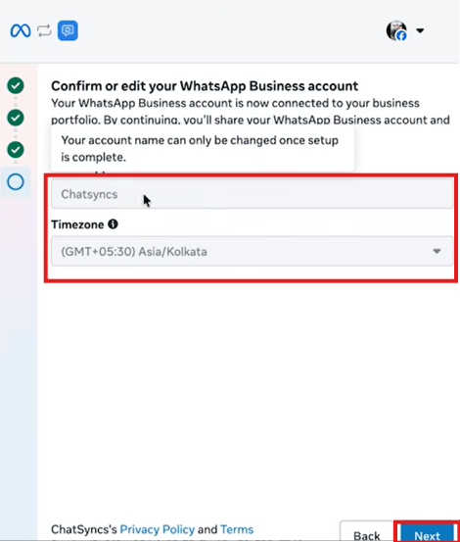Click the Next button
The image size is (460, 542).
[x=427, y=533]
